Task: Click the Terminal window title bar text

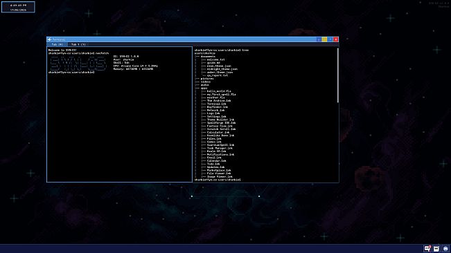Action: [59, 39]
